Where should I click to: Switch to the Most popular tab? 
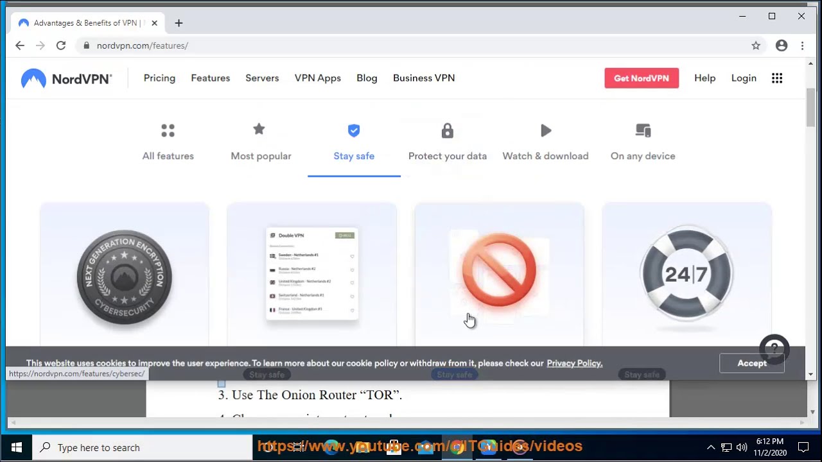pos(261,142)
